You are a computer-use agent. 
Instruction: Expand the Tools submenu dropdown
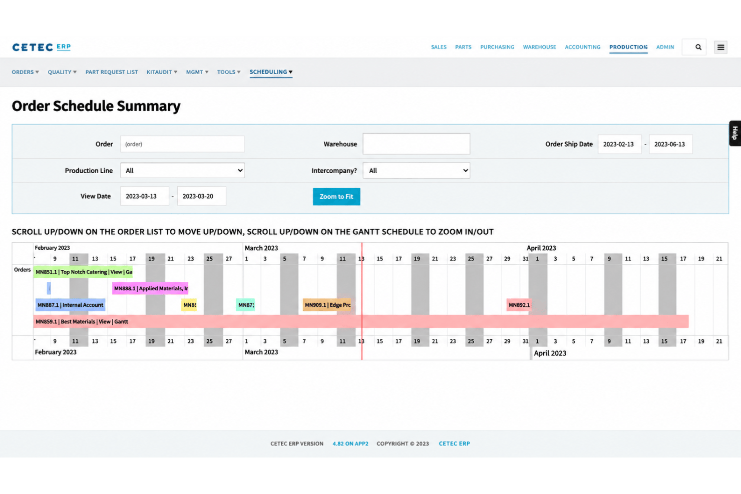tap(229, 72)
